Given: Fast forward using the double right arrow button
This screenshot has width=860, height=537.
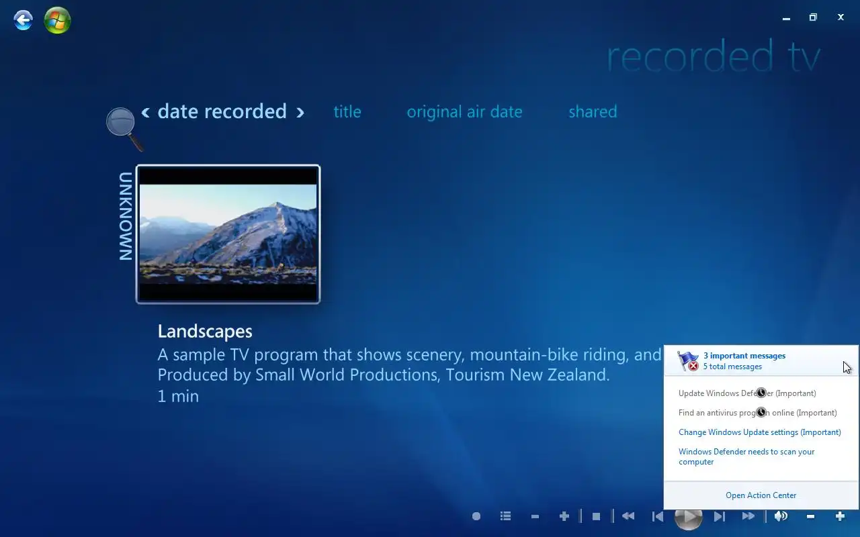Looking at the screenshot, I should (x=748, y=516).
